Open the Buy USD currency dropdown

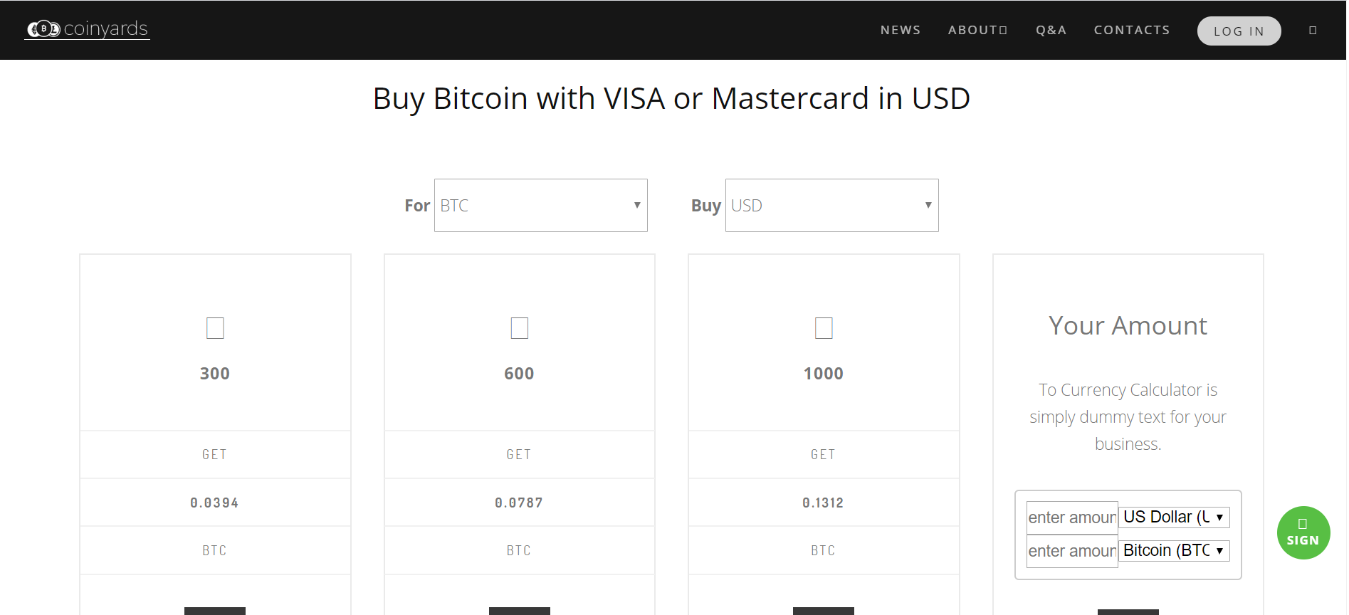tap(831, 206)
